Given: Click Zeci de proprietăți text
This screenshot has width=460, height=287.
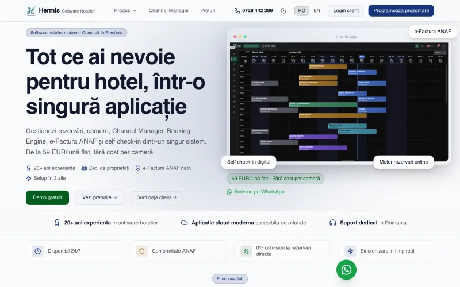Looking at the screenshot, I should 109,168.
